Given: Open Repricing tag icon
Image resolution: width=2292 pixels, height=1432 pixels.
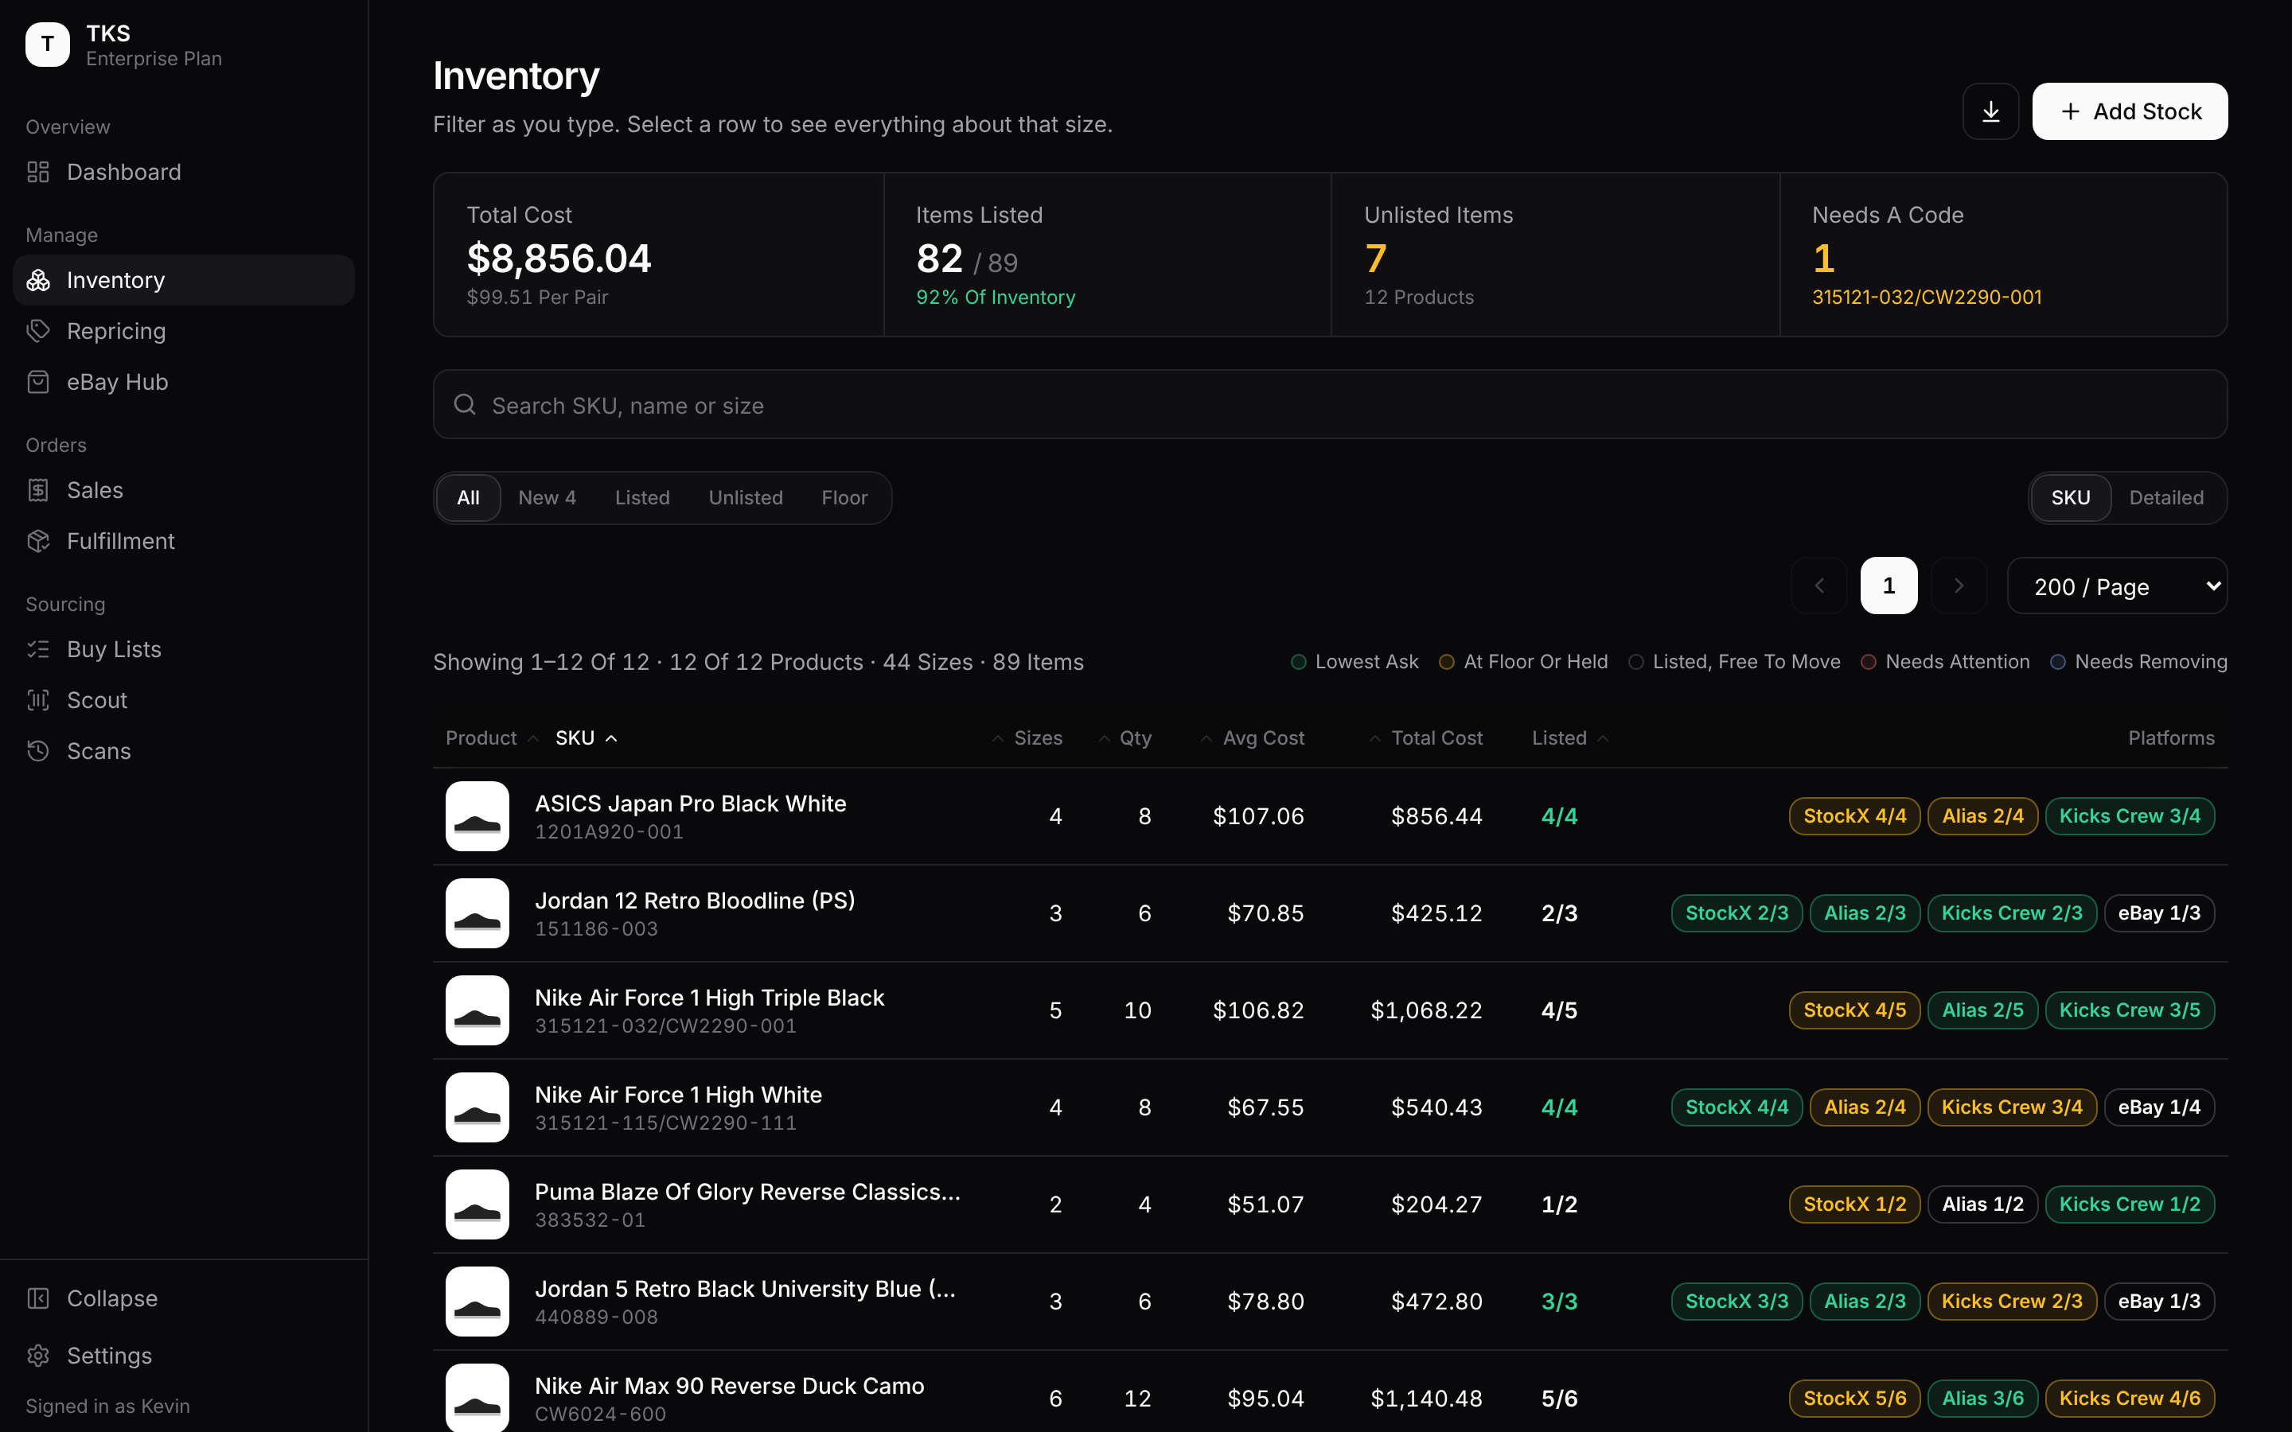Looking at the screenshot, I should [38, 330].
